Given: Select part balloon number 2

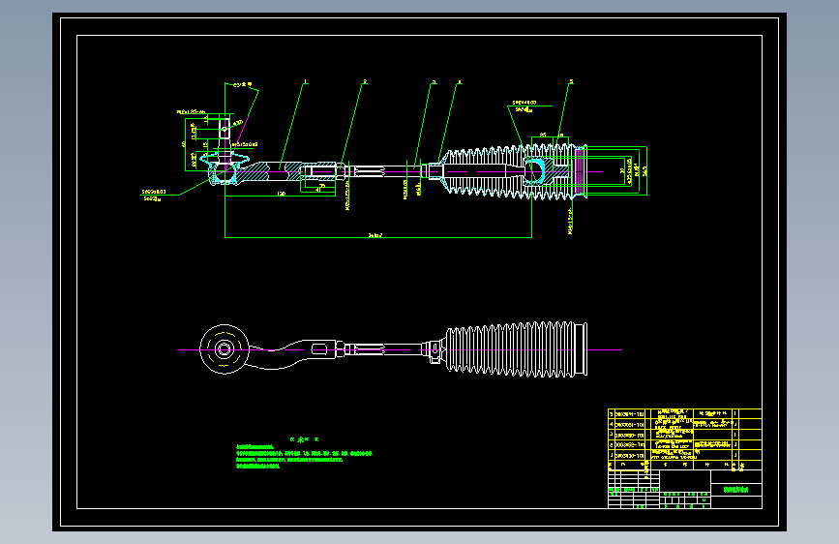Looking at the screenshot, I should click(365, 82).
